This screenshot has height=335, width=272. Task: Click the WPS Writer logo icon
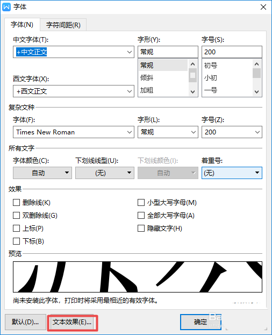pyautogui.click(x=6, y=7)
